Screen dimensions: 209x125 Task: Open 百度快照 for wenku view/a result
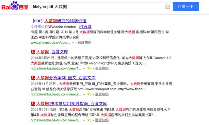click(102, 94)
